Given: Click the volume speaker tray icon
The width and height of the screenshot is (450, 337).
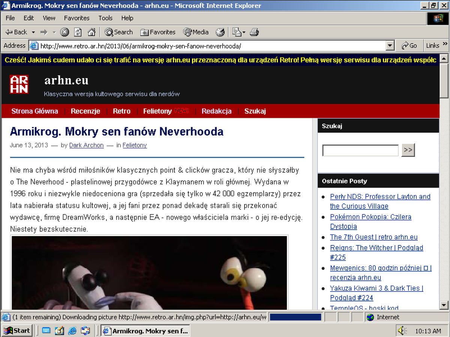Looking at the screenshot, I should [402, 331].
